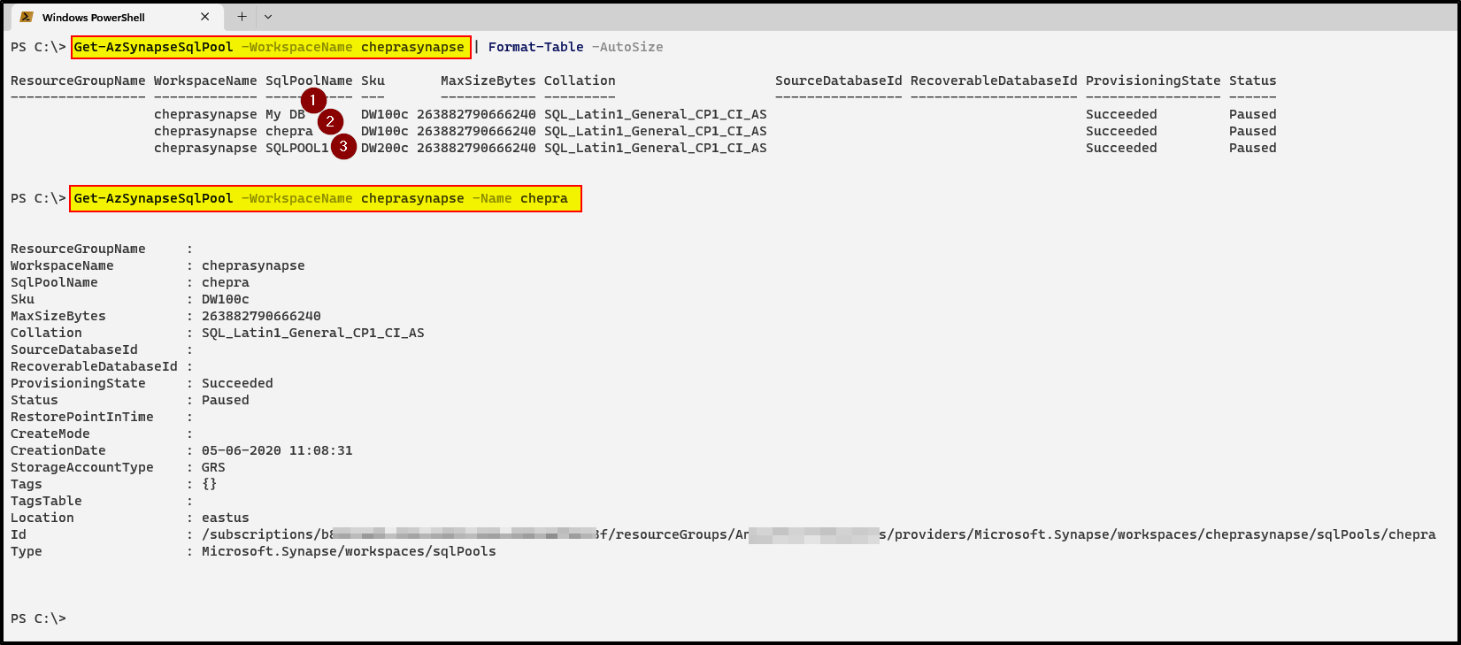
Task: Click the CreateMode property label
Action: pyautogui.click(x=50, y=434)
